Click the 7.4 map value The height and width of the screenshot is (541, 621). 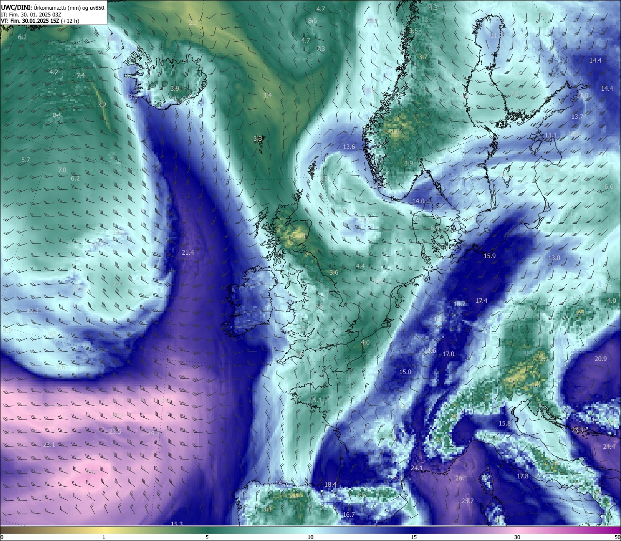coord(81,75)
